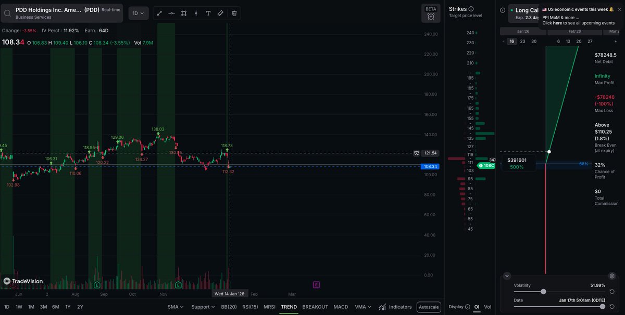Switch strikes display to OI
This screenshot has height=315, width=625.
click(x=477, y=307)
